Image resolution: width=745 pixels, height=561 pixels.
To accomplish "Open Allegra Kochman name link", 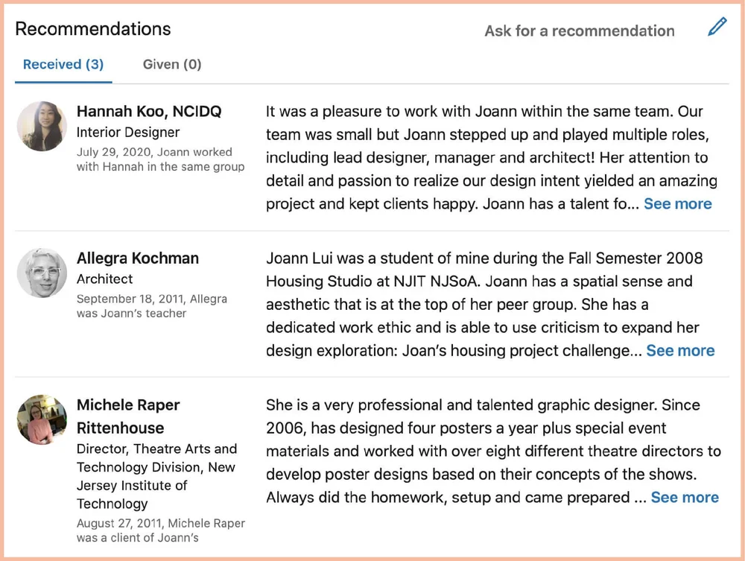I will coord(138,258).
